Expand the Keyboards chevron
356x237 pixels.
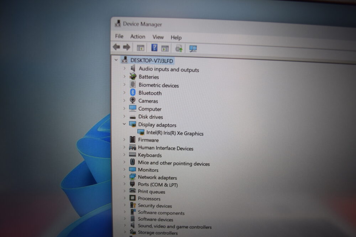coord(124,155)
